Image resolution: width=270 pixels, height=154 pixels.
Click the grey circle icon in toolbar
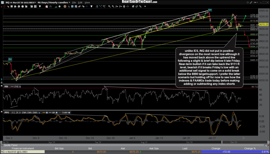pos(22,6)
